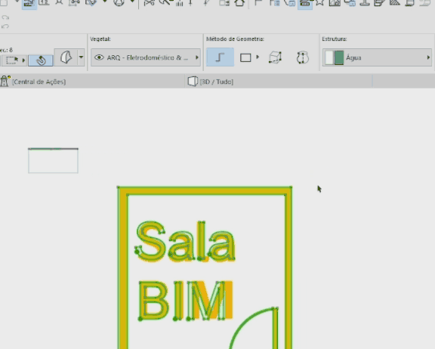
Task: Choose the box geometry method icon
Action: click(x=275, y=57)
